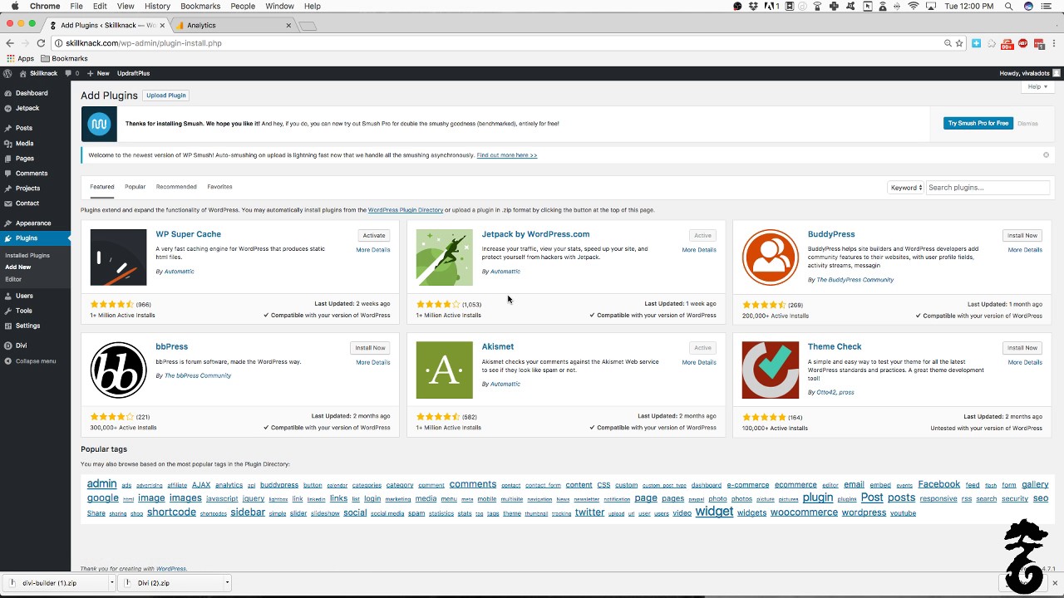Open the UpdraftPlus admin bar item
The width and height of the screenshot is (1064, 598).
click(133, 73)
